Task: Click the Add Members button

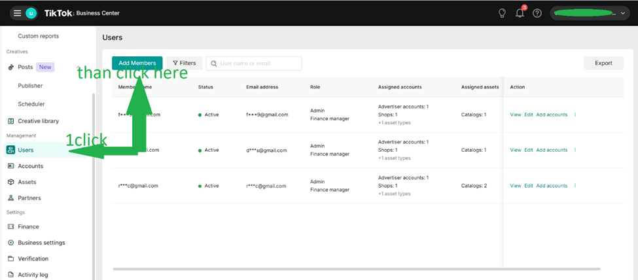Action: [x=137, y=63]
